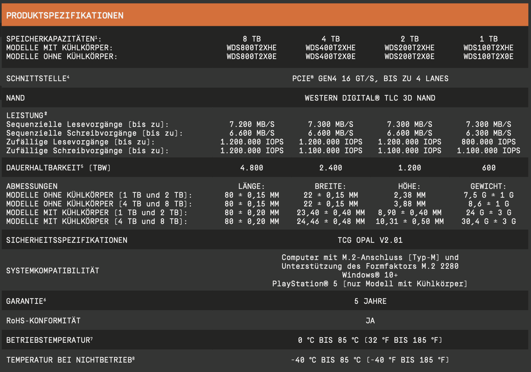Select the PCIe Gen4 interface value text
Screen dimensions: 531x372
pyautogui.click(x=370, y=79)
